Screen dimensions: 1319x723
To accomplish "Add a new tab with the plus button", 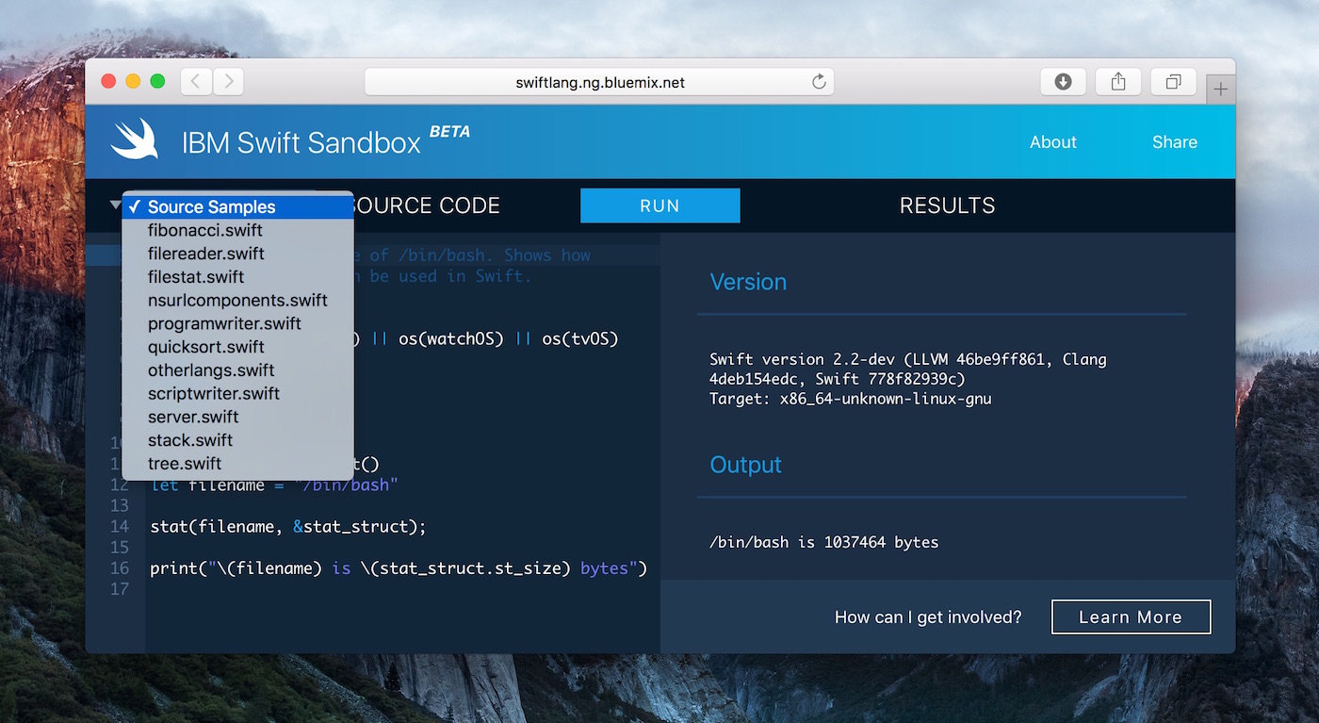I will pyautogui.click(x=1220, y=89).
